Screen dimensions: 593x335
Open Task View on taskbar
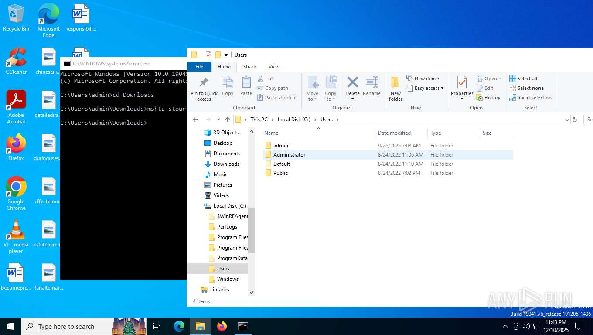[157, 326]
